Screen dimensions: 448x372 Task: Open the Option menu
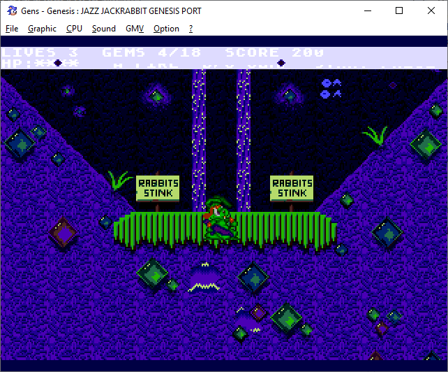point(166,29)
